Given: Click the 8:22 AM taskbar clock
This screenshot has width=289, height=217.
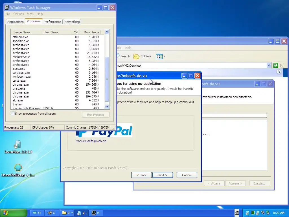Looking at the screenshot, I should (279, 213).
